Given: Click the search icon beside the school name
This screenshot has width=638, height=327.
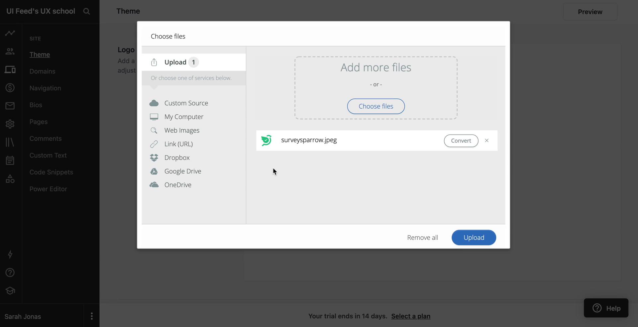Looking at the screenshot, I should (x=86, y=11).
